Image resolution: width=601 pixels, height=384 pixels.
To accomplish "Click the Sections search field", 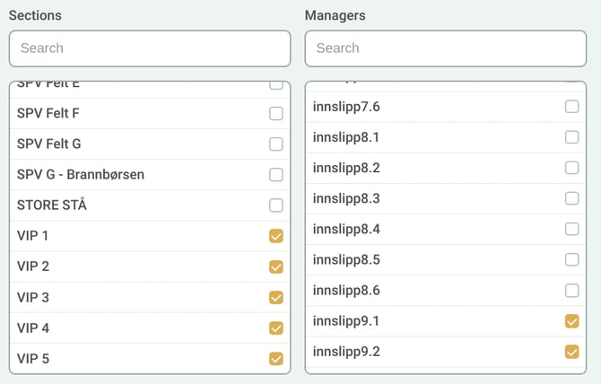I will (150, 48).
